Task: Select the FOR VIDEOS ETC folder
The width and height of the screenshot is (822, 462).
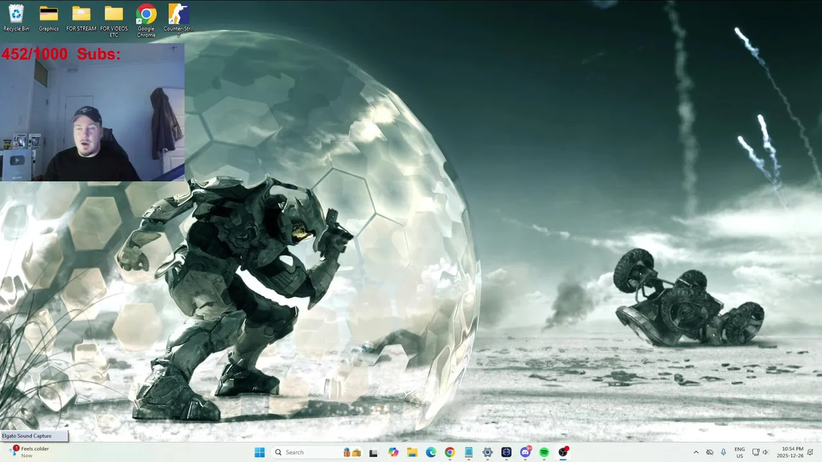Action: pyautogui.click(x=114, y=21)
